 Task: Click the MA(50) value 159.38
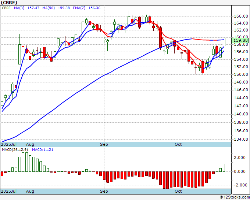pyautogui.click(x=64, y=8)
